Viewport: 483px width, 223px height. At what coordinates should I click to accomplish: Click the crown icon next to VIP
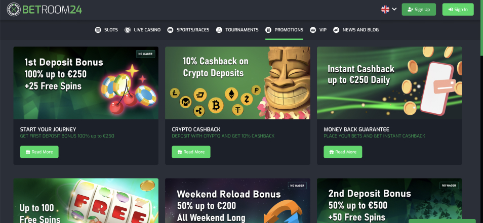click(x=313, y=30)
